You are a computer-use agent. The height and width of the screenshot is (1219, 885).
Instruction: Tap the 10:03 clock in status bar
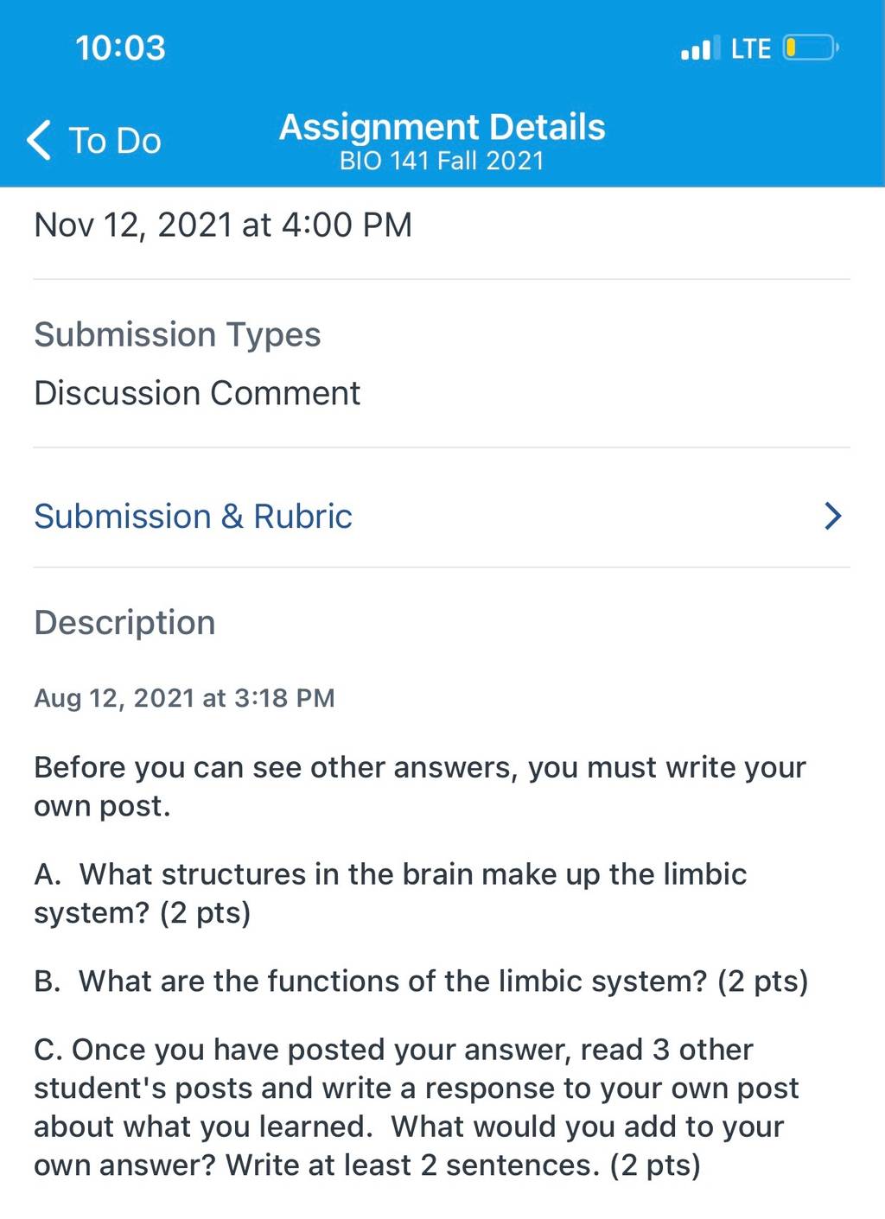pos(120,48)
